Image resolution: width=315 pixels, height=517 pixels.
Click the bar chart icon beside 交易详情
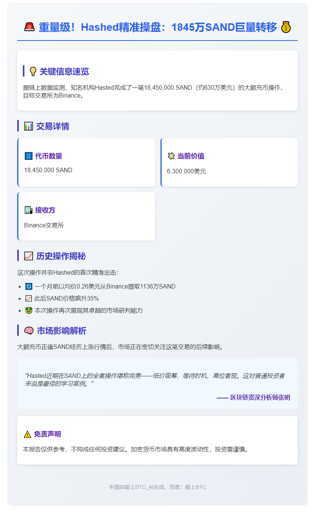(x=28, y=126)
